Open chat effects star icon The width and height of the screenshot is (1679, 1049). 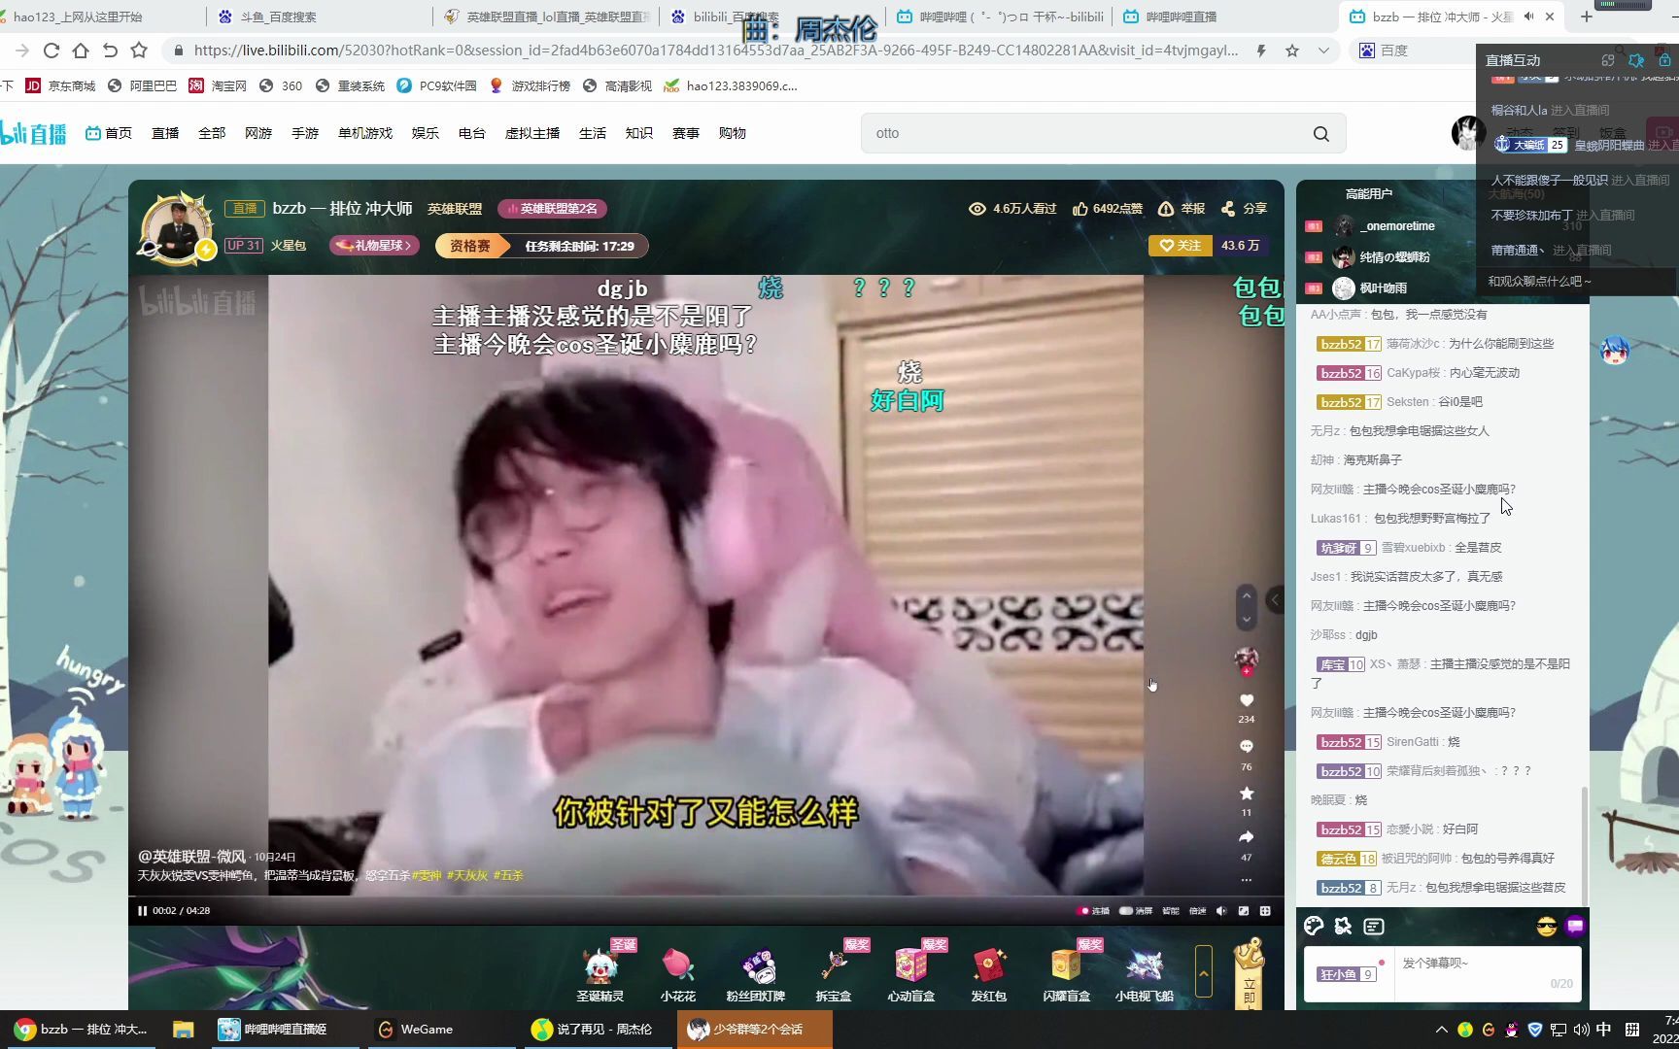tap(1344, 927)
